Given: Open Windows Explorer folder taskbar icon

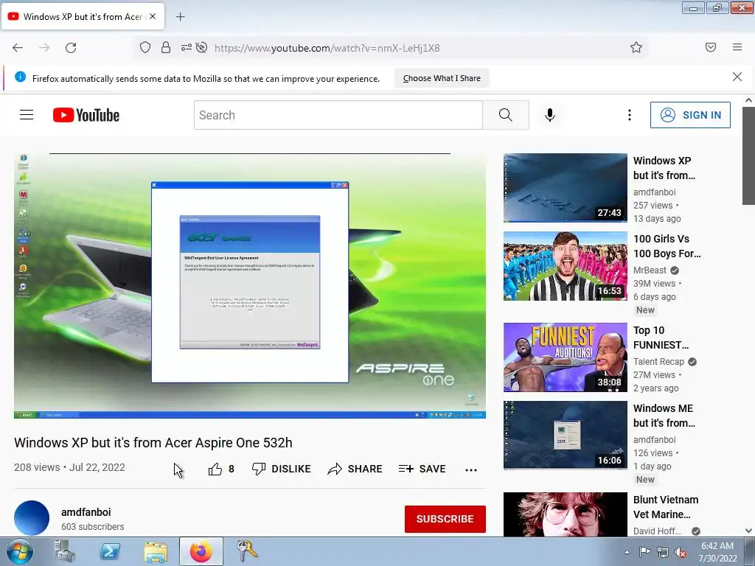Looking at the screenshot, I should point(155,552).
